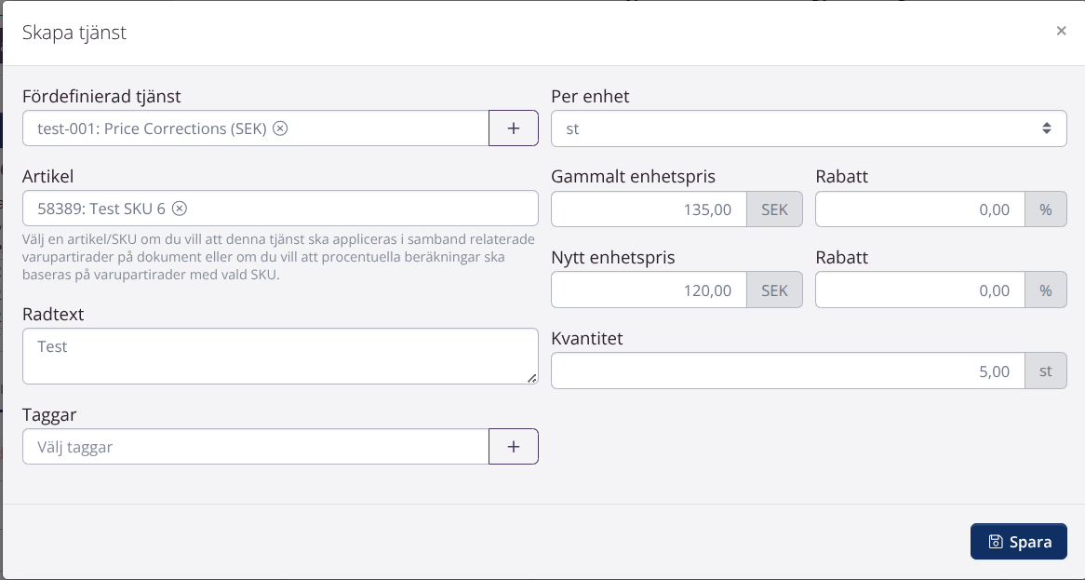Viewport: 1085px width, 580px height.
Task: Click the st unit suffix of Kvantitet
Action: pyautogui.click(x=1046, y=371)
